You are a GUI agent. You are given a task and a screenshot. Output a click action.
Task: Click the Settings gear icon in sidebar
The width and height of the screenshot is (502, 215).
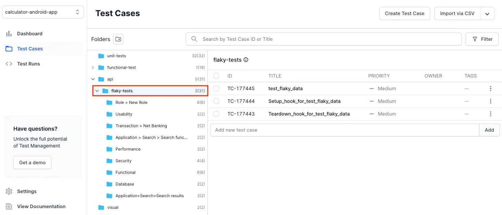(9, 191)
